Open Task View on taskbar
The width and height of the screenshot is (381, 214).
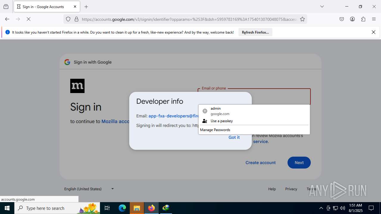coord(107,208)
